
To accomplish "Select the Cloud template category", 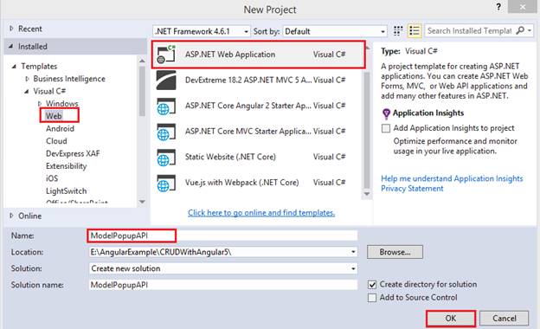I will pos(56,141).
